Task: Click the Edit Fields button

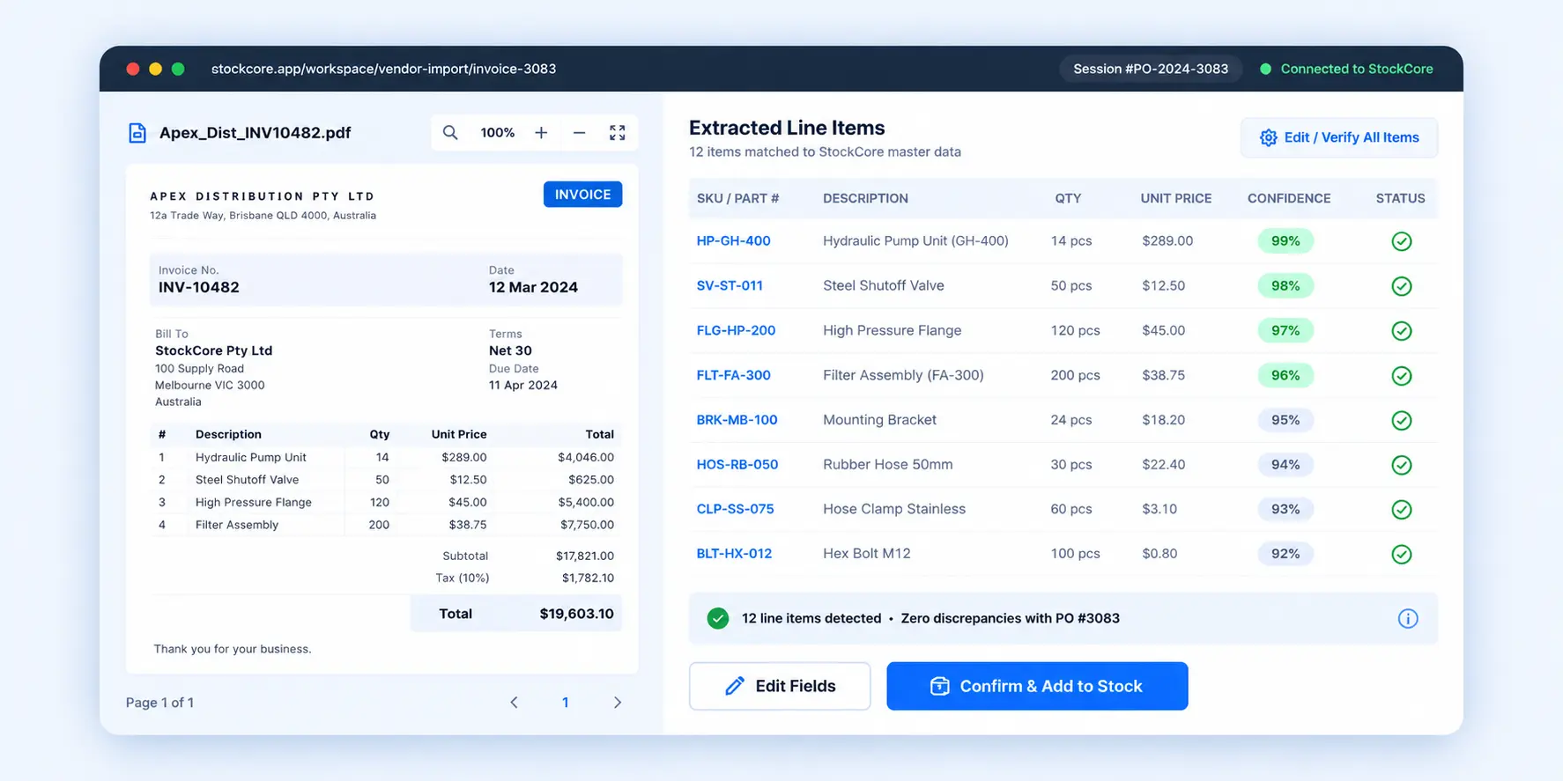Action: (780, 686)
